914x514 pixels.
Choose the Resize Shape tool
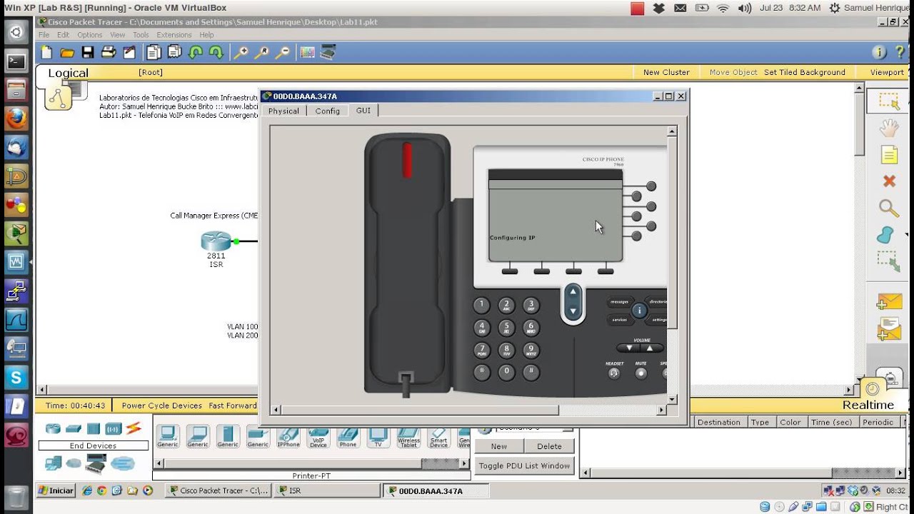888,261
